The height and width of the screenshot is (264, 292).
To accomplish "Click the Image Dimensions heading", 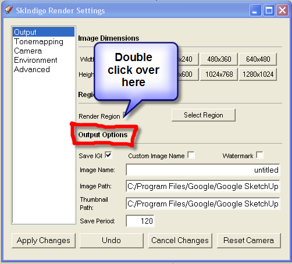I will click(109, 38).
